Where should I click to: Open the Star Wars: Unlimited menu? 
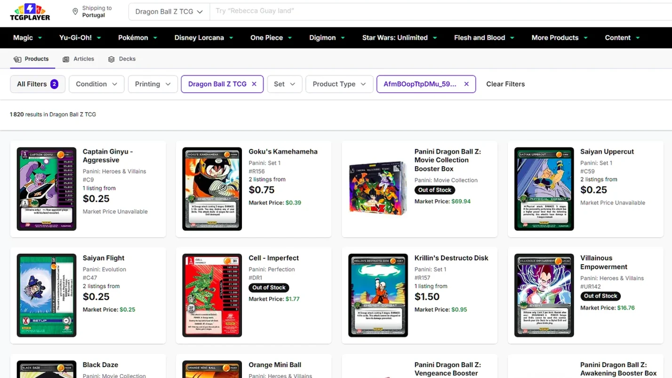pos(400,38)
